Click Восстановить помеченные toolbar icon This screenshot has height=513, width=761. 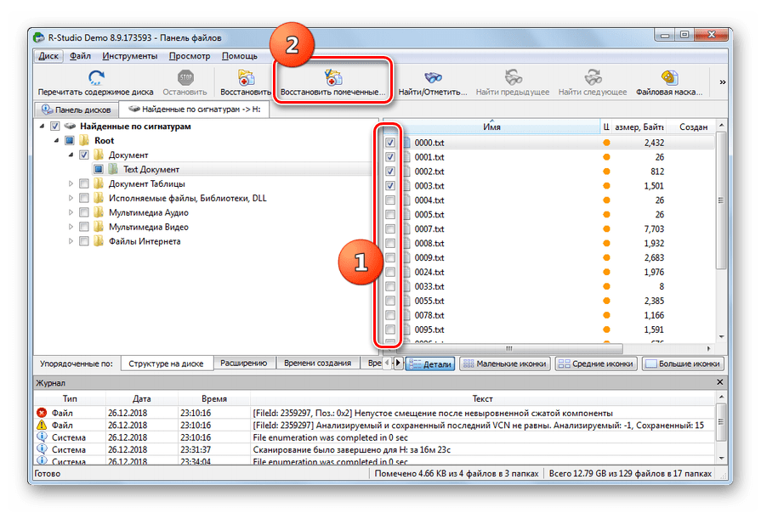[333, 77]
